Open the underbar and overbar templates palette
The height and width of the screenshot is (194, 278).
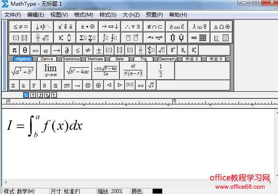(132, 38)
